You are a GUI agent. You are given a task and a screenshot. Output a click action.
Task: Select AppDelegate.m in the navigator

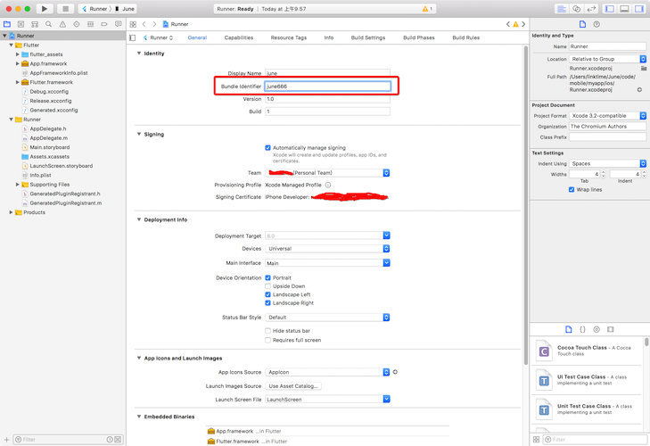pos(48,138)
